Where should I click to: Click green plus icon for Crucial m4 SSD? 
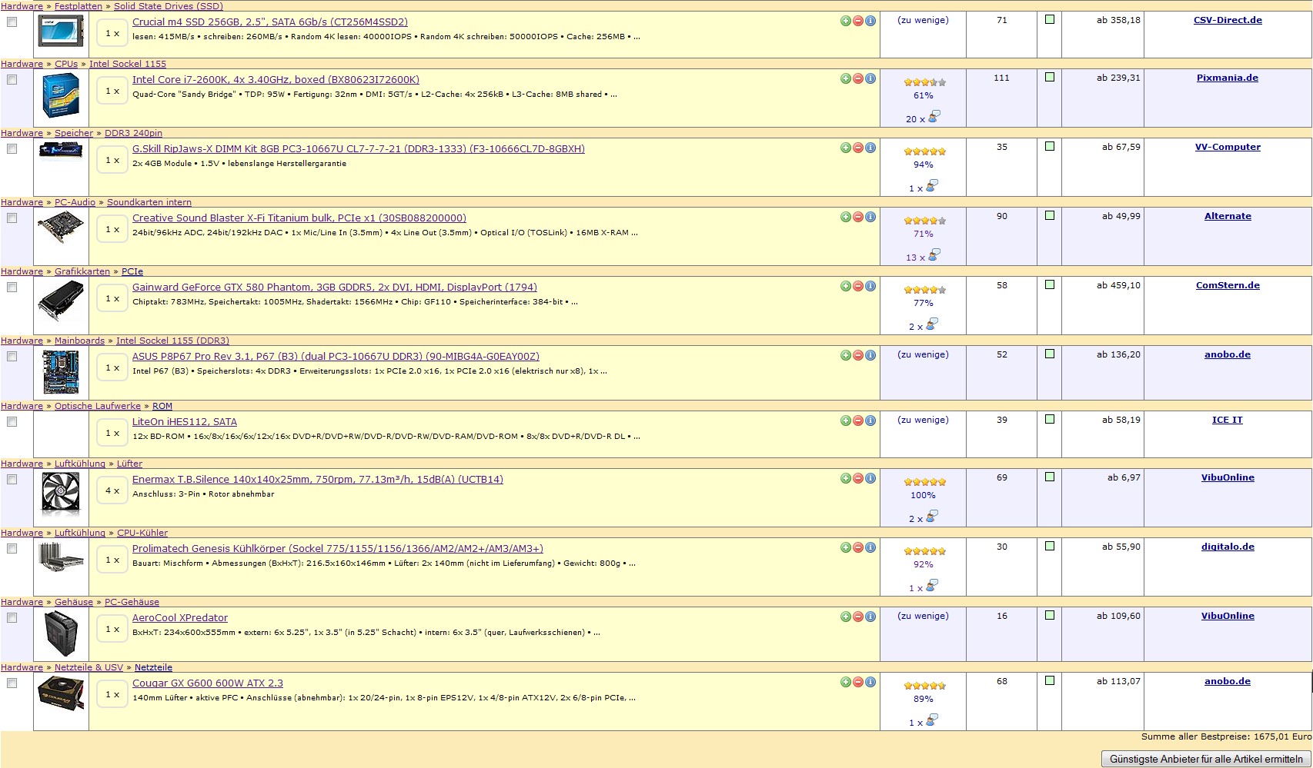point(845,21)
